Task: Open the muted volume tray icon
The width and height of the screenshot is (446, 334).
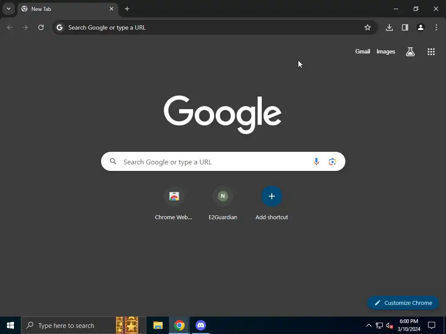Action: 390,325
